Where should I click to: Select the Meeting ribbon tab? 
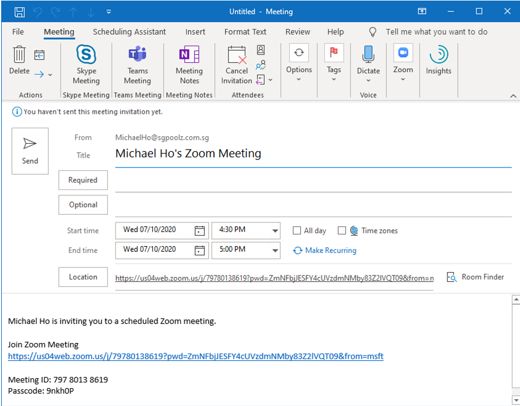(59, 32)
